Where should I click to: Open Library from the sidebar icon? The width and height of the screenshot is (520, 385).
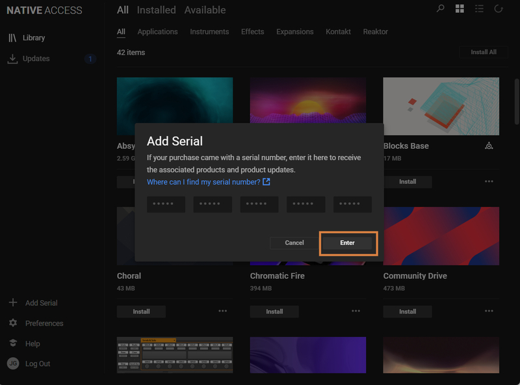(x=12, y=38)
